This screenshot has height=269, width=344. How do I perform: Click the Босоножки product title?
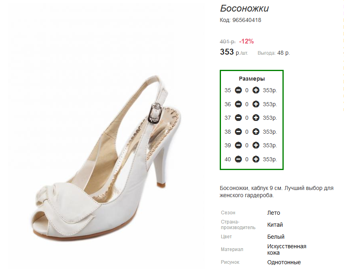[245, 8]
